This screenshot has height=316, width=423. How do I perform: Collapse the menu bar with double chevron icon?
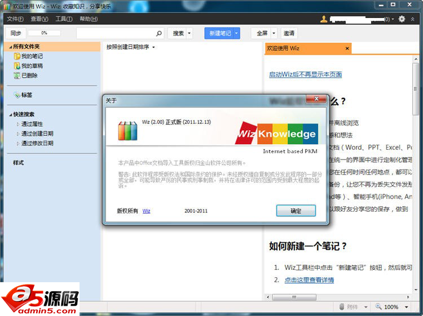click(x=412, y=19)
